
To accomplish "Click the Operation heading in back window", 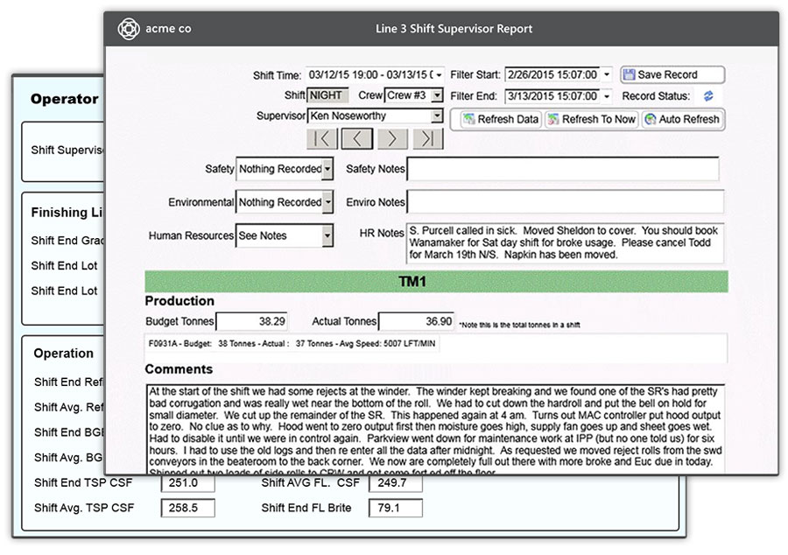I will (63, 353).
